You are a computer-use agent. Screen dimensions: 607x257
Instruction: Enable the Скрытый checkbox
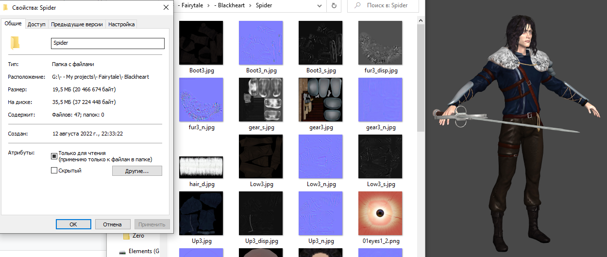coord(54,171)
